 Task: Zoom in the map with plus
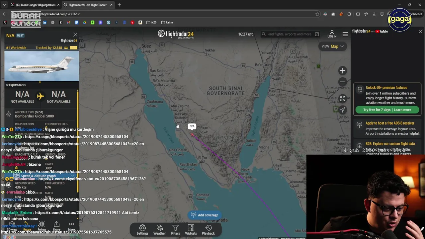click(x=343, y=71)
